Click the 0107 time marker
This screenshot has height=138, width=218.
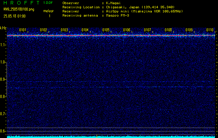point(147,30)
